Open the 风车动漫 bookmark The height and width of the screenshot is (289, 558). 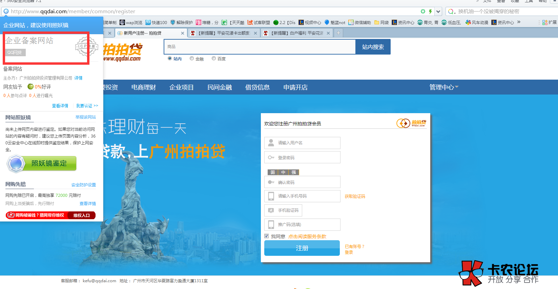(477, 22)
